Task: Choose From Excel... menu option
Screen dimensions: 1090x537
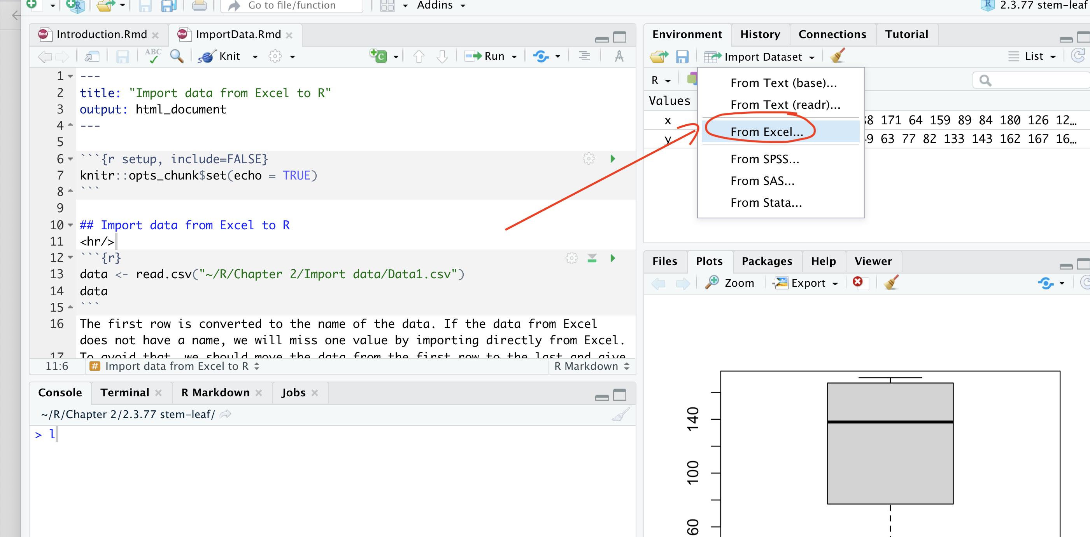Action: pos(766,132)
